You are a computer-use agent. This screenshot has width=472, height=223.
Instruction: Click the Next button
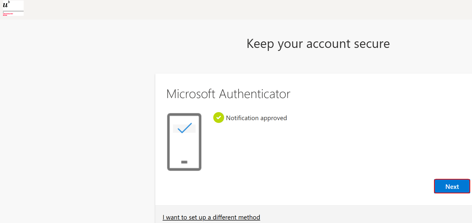click(452, 186)
